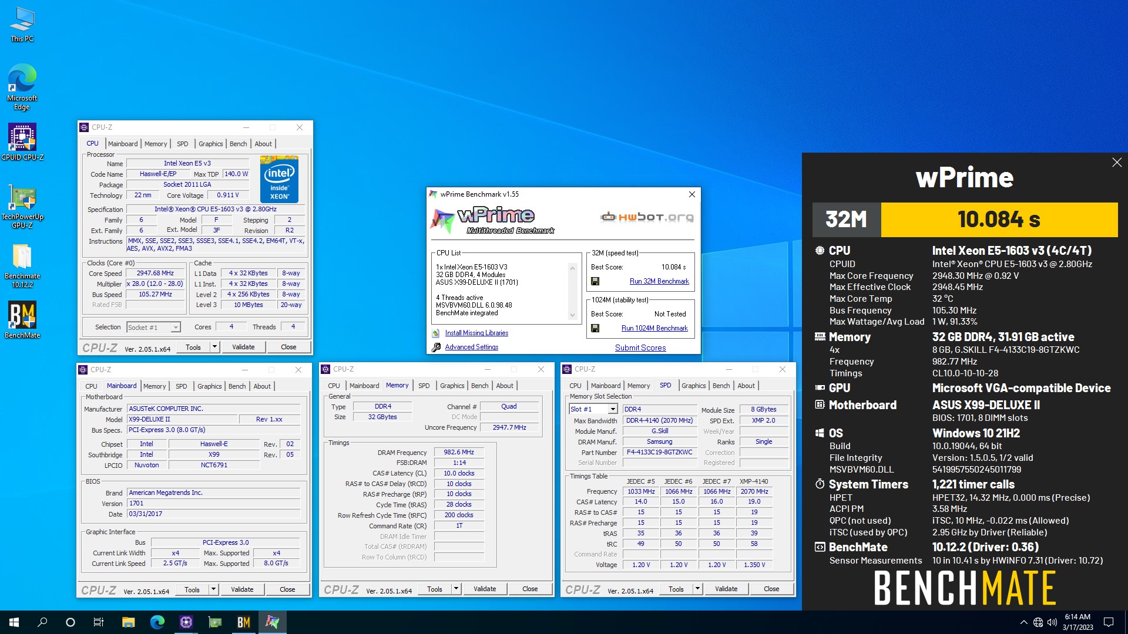Open network status tray icon
Screen dimensions: 1128x634
[x=1038, y=622]
